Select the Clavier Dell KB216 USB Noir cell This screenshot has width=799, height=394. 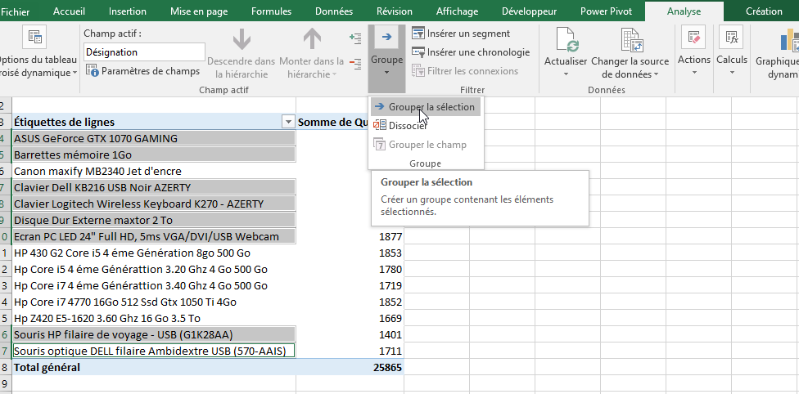click(154, 187)
